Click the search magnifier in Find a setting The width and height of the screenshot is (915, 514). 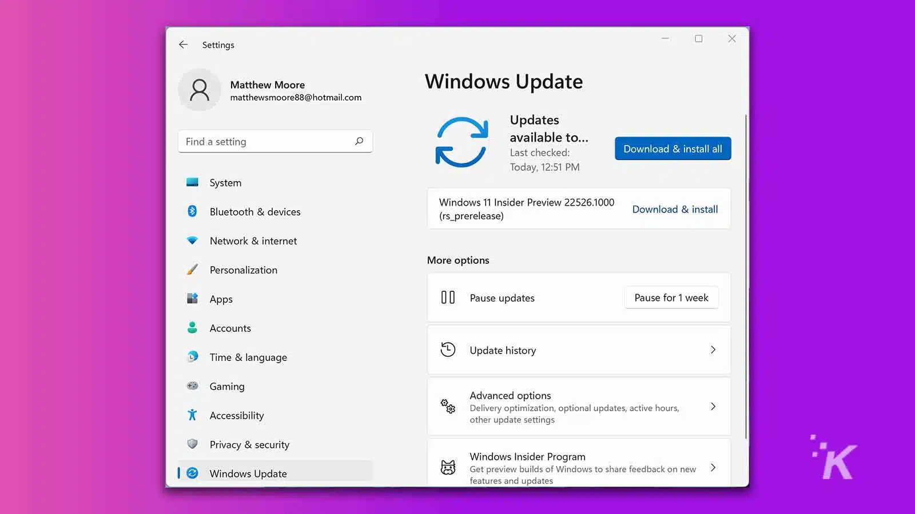click(359, 141)
